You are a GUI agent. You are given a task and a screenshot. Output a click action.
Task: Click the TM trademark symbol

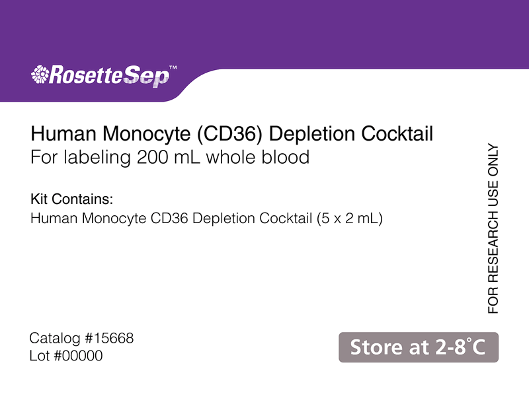click(x=173, y=67)
